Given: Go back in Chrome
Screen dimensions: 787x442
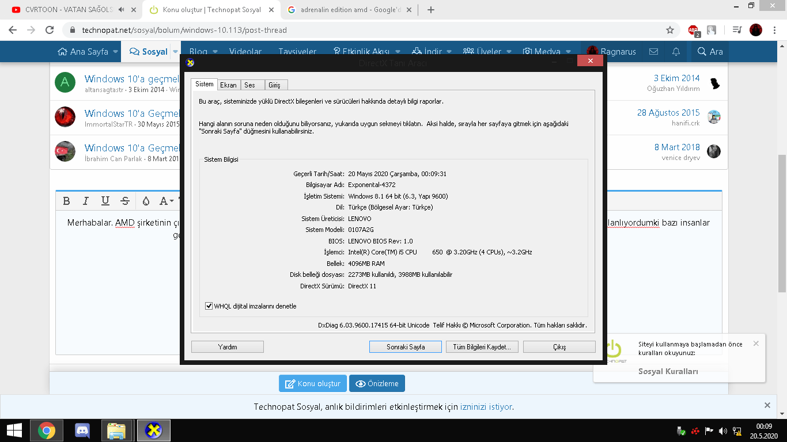Looking at the screenshot, I should coord(13,30).
